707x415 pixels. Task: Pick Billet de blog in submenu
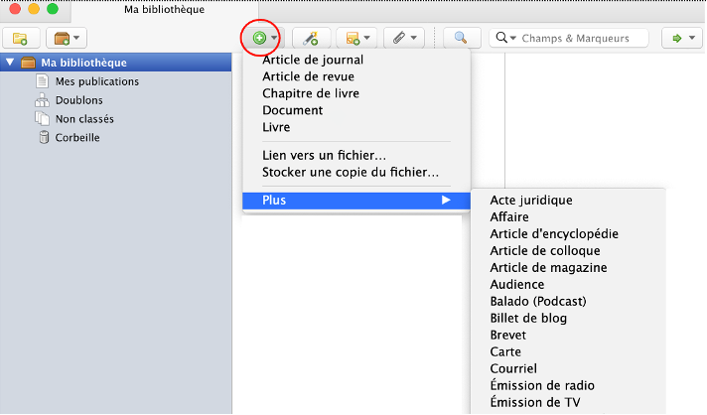[x=527, y=319]
